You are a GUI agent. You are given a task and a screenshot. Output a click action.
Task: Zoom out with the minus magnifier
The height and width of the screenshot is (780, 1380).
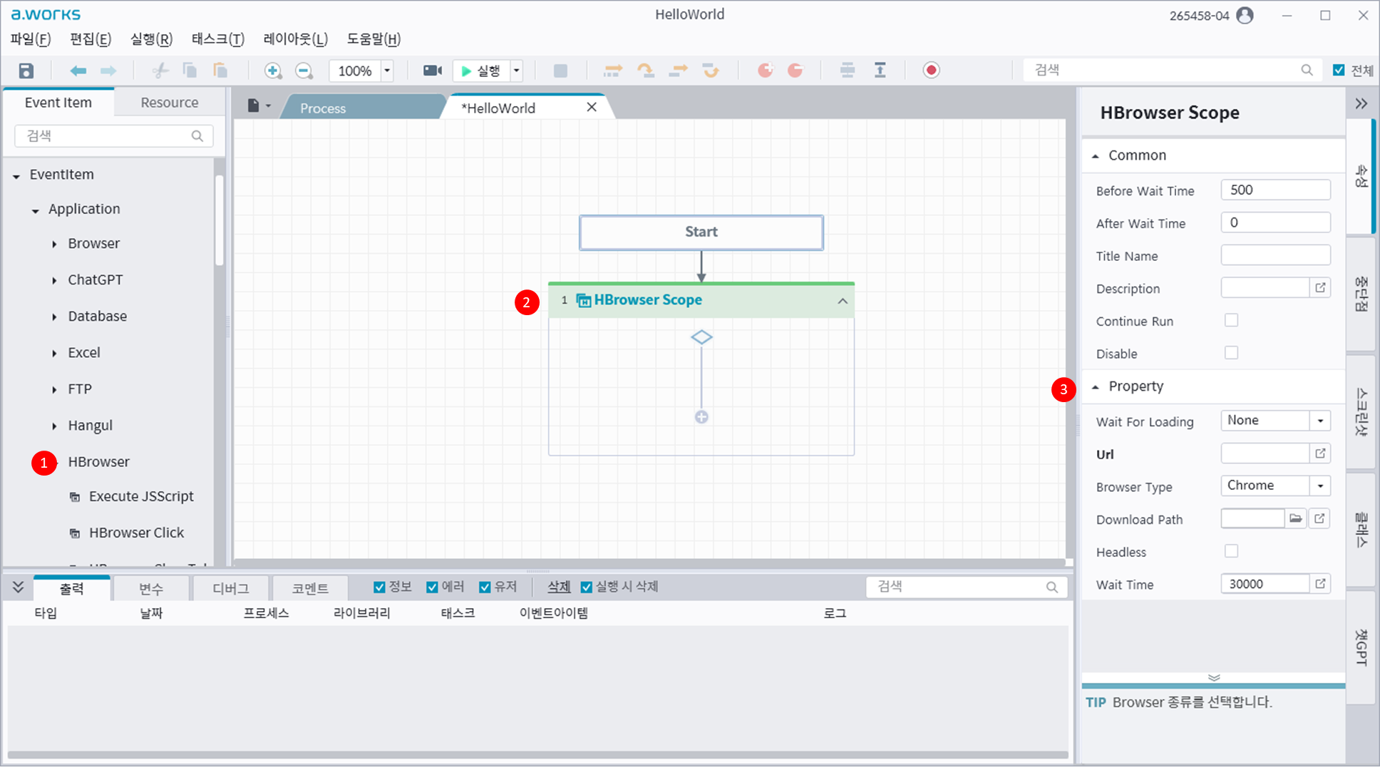304,71
